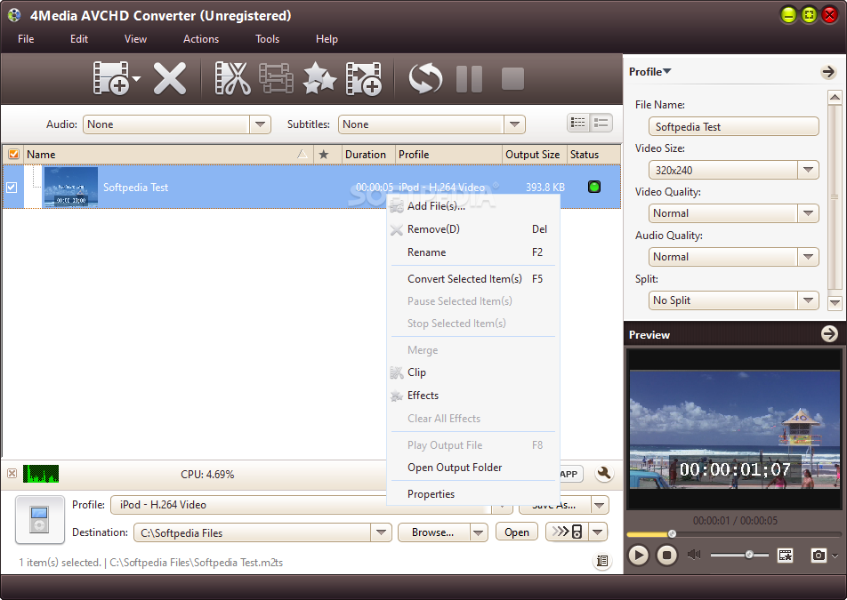Click the preview clip/marker icon
This screenshot has width=847, height=600.
pos(785,555)
